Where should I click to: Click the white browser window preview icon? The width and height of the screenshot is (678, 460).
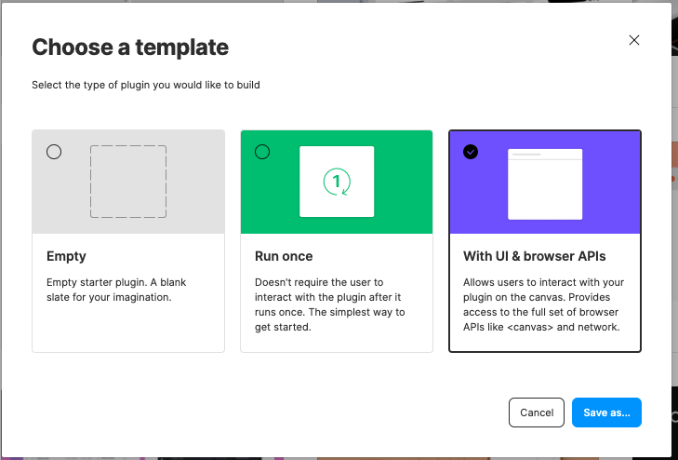point(545,183)
